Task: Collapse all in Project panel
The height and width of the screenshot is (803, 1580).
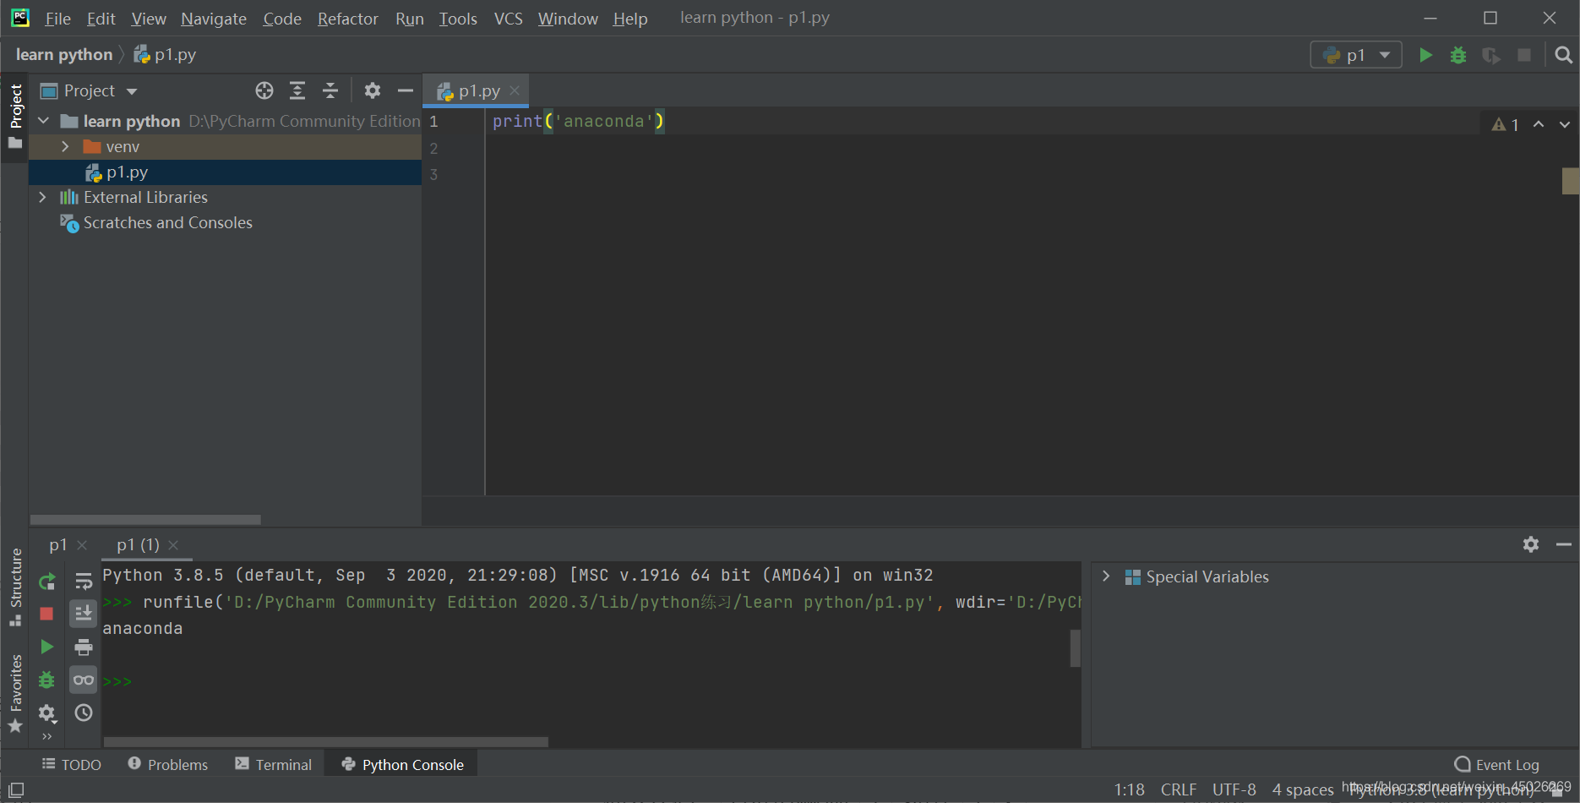Action: pyautogui.click(x=330, y=90)
